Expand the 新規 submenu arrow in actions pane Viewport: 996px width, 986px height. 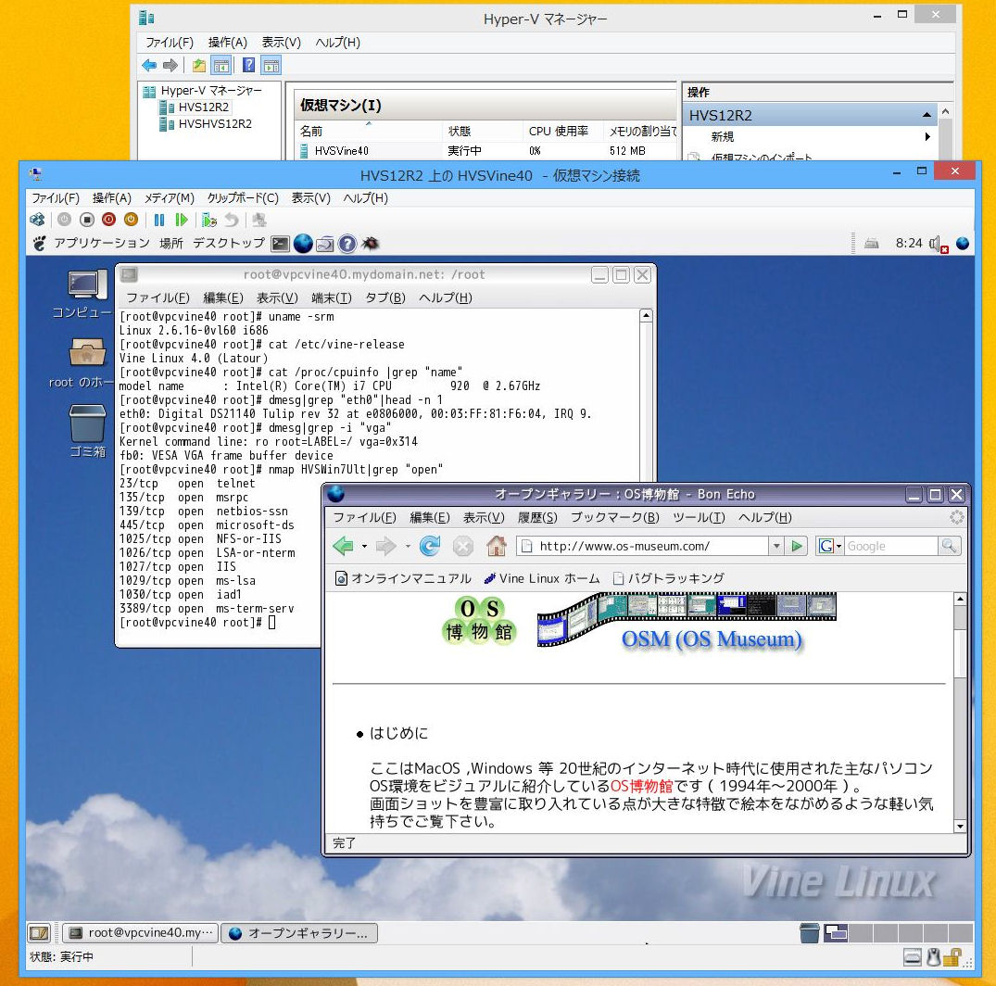927,136
